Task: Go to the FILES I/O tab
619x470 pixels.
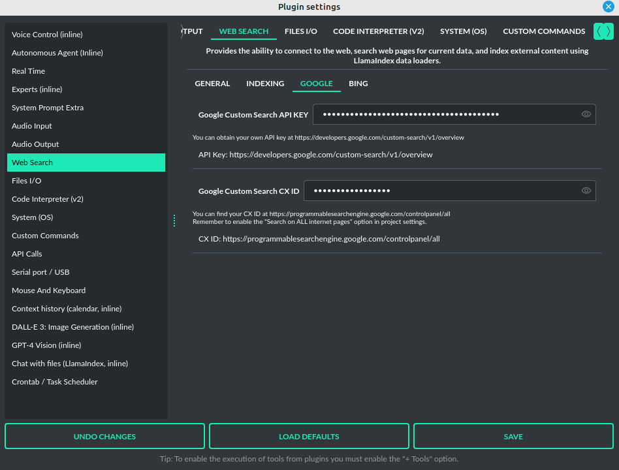Action: (x=300, y=31)
